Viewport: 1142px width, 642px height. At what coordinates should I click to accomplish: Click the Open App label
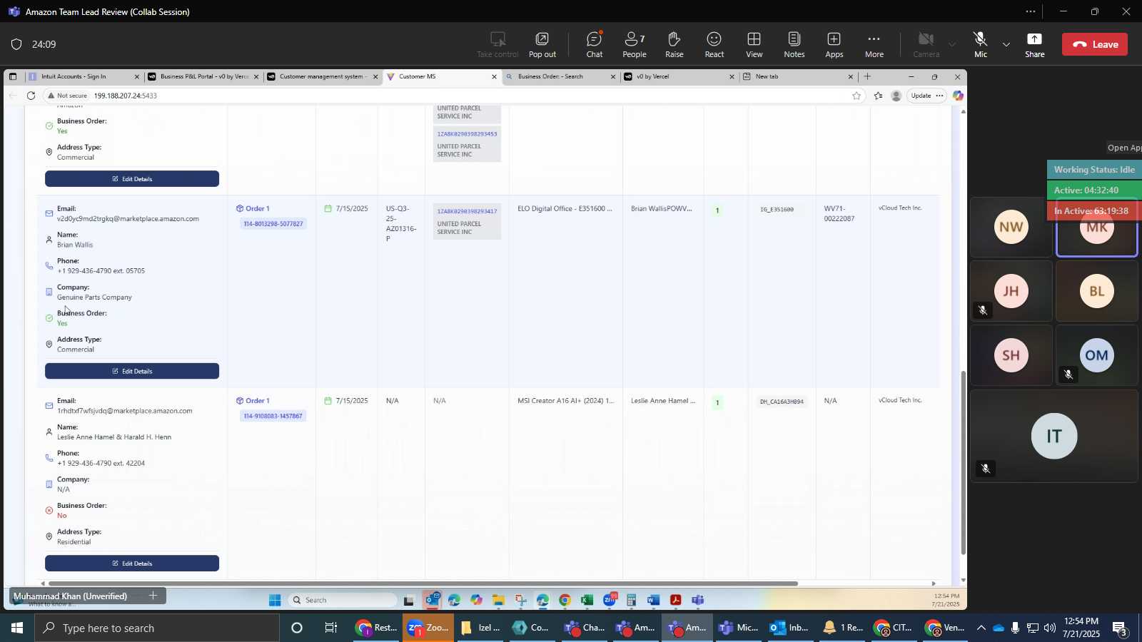click(1124, 148)
